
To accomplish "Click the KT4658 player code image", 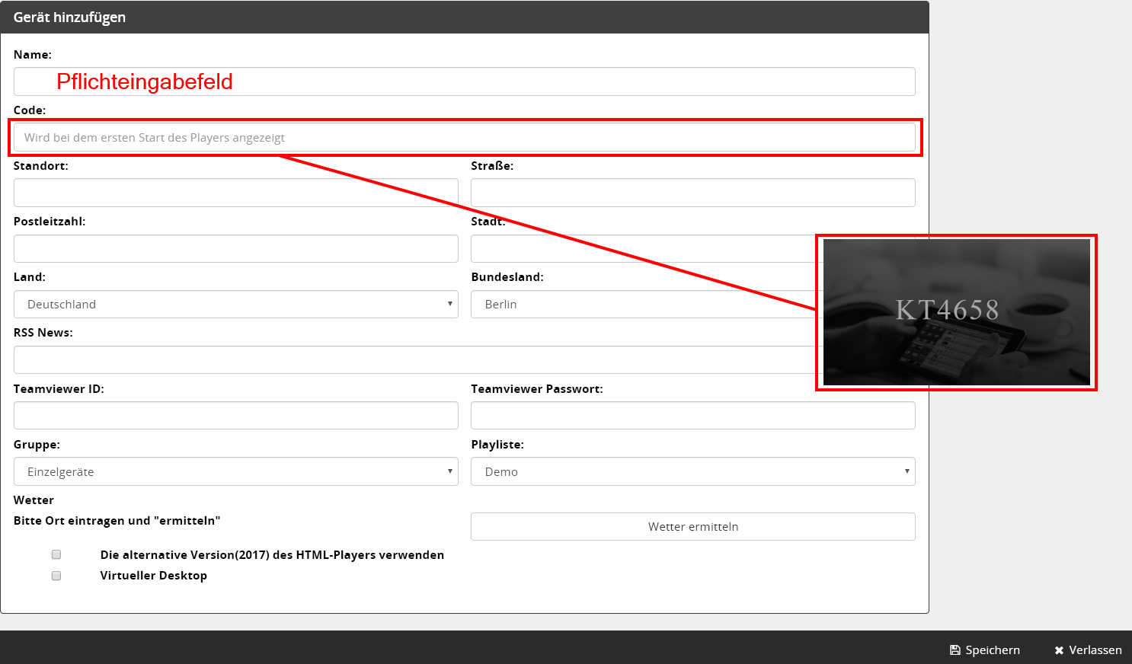I will pyautogui.click(x=956, y=312).
